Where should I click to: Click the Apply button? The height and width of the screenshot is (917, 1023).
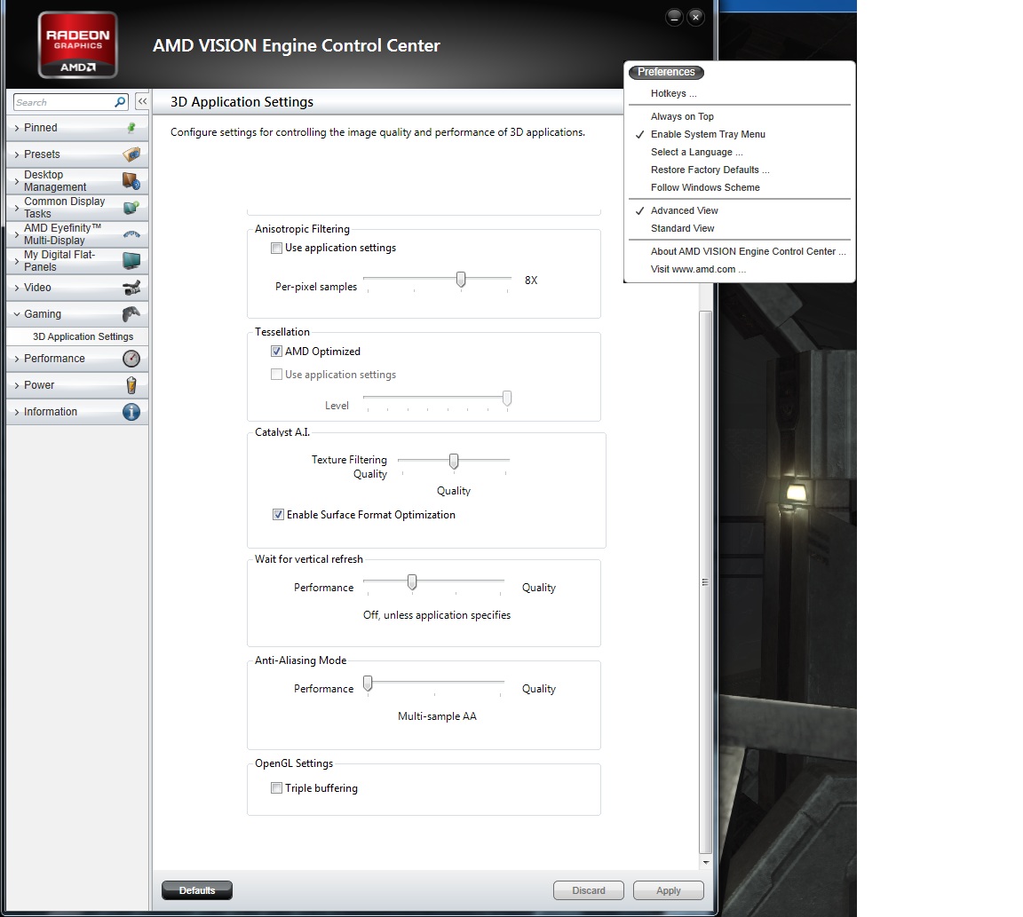(x=668, y=890)
